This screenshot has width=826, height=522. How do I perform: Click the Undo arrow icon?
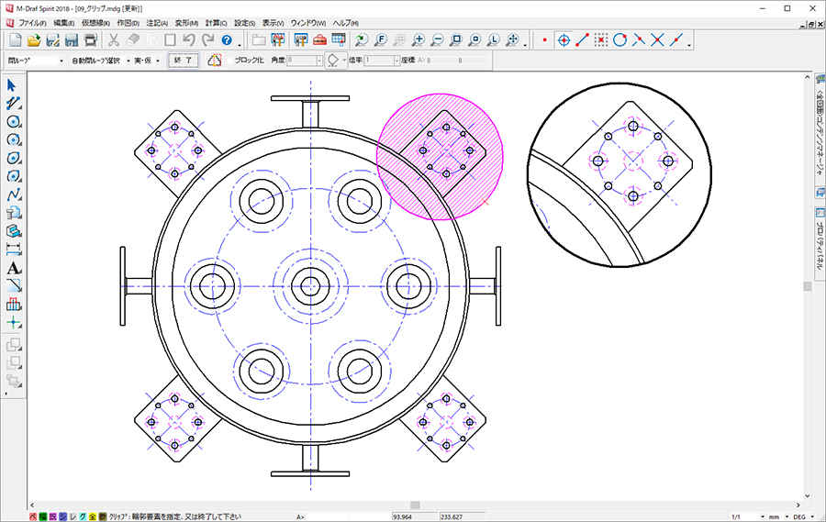[189, 40]
